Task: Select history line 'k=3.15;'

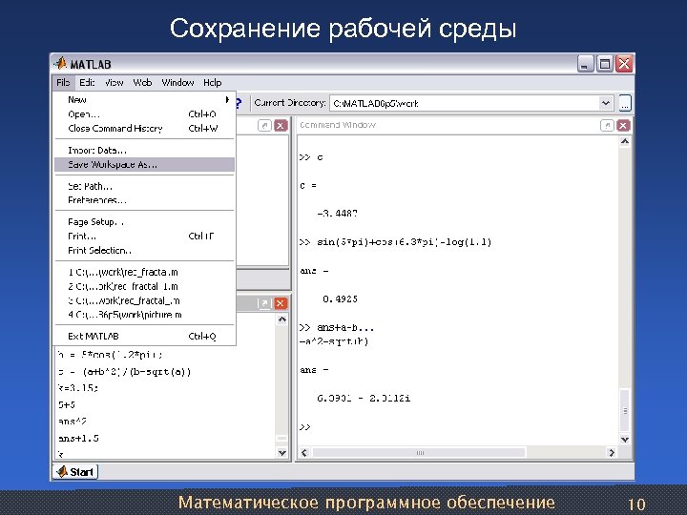Action: [78, 388]
